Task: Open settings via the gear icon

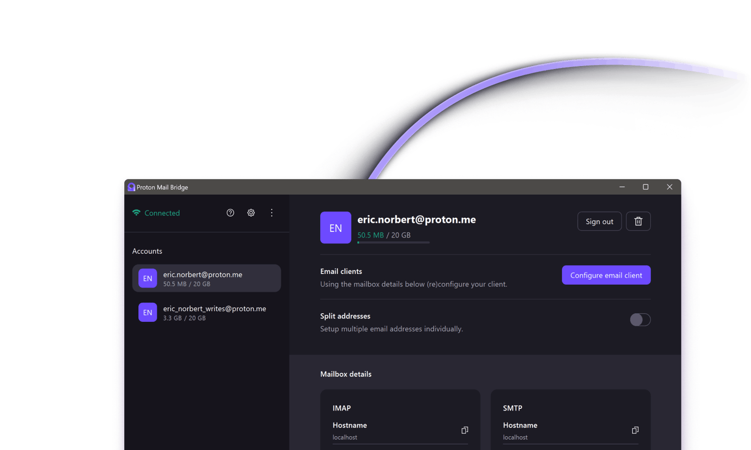Action: 251,213
